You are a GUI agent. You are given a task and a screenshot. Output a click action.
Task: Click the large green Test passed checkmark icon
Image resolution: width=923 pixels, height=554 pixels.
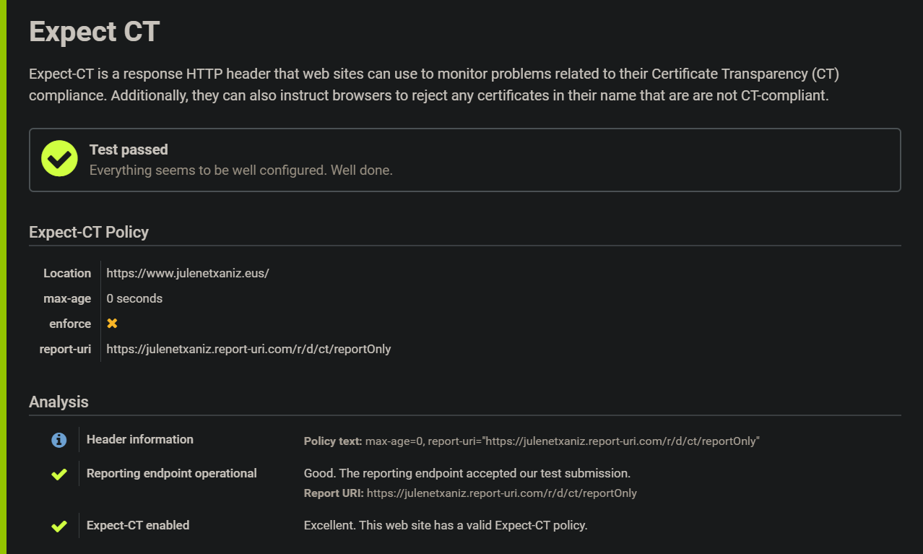click(59, 159)
